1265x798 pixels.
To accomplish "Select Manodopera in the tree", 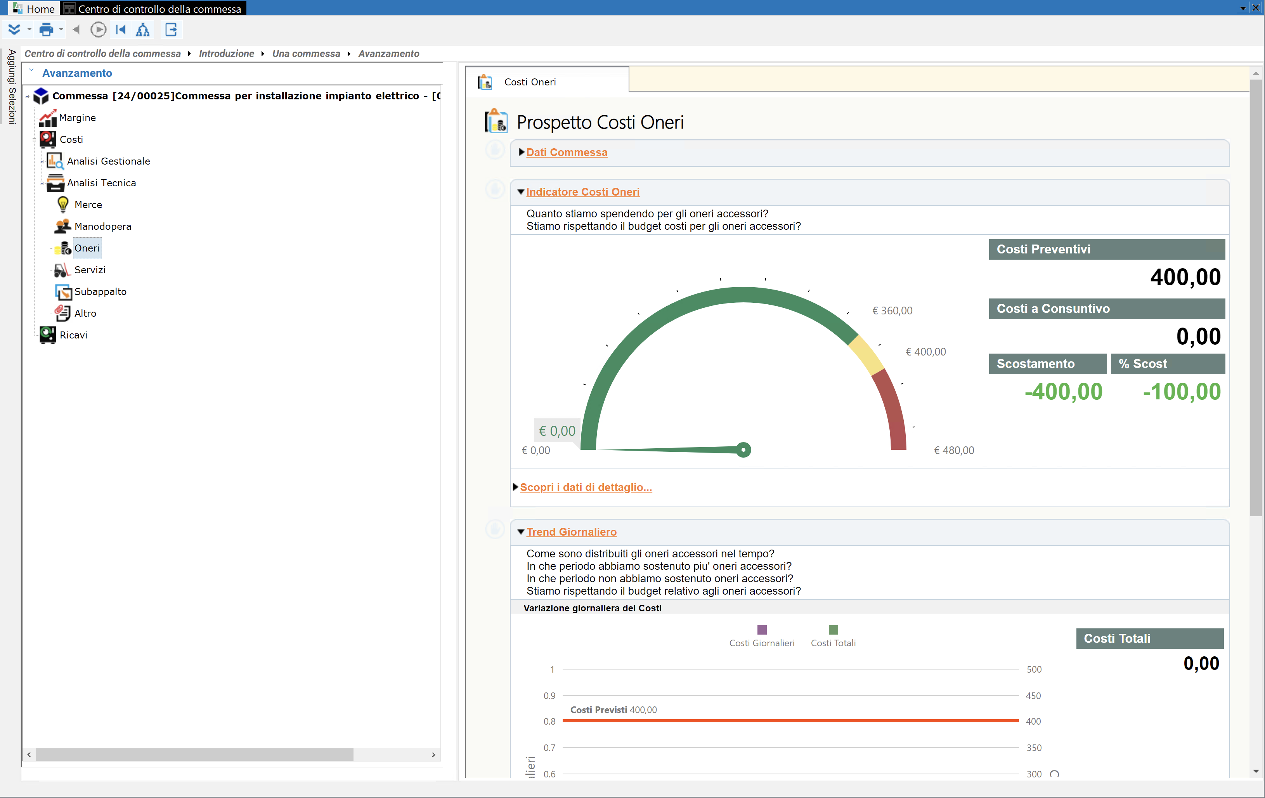I will (103, 226).
